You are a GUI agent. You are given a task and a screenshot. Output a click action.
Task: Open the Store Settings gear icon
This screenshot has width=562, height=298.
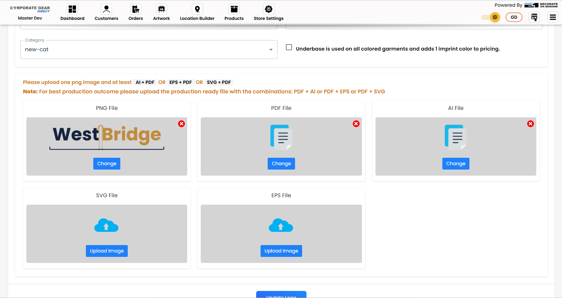269,9
